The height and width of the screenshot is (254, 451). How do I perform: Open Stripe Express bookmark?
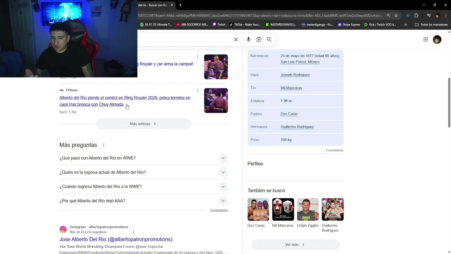coord(349,25)
